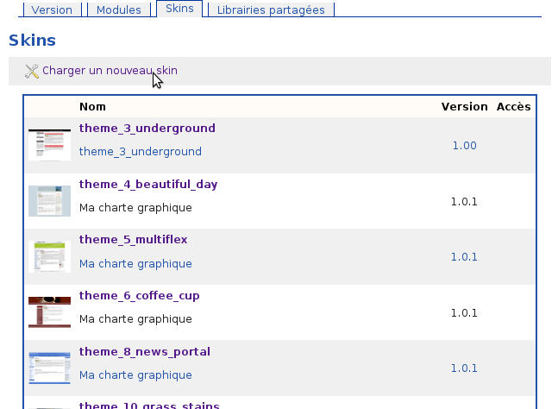Screen dimensions: 558x409
Task: Click version 1.00 of theme_3_underground
Action: coord(464,146)
